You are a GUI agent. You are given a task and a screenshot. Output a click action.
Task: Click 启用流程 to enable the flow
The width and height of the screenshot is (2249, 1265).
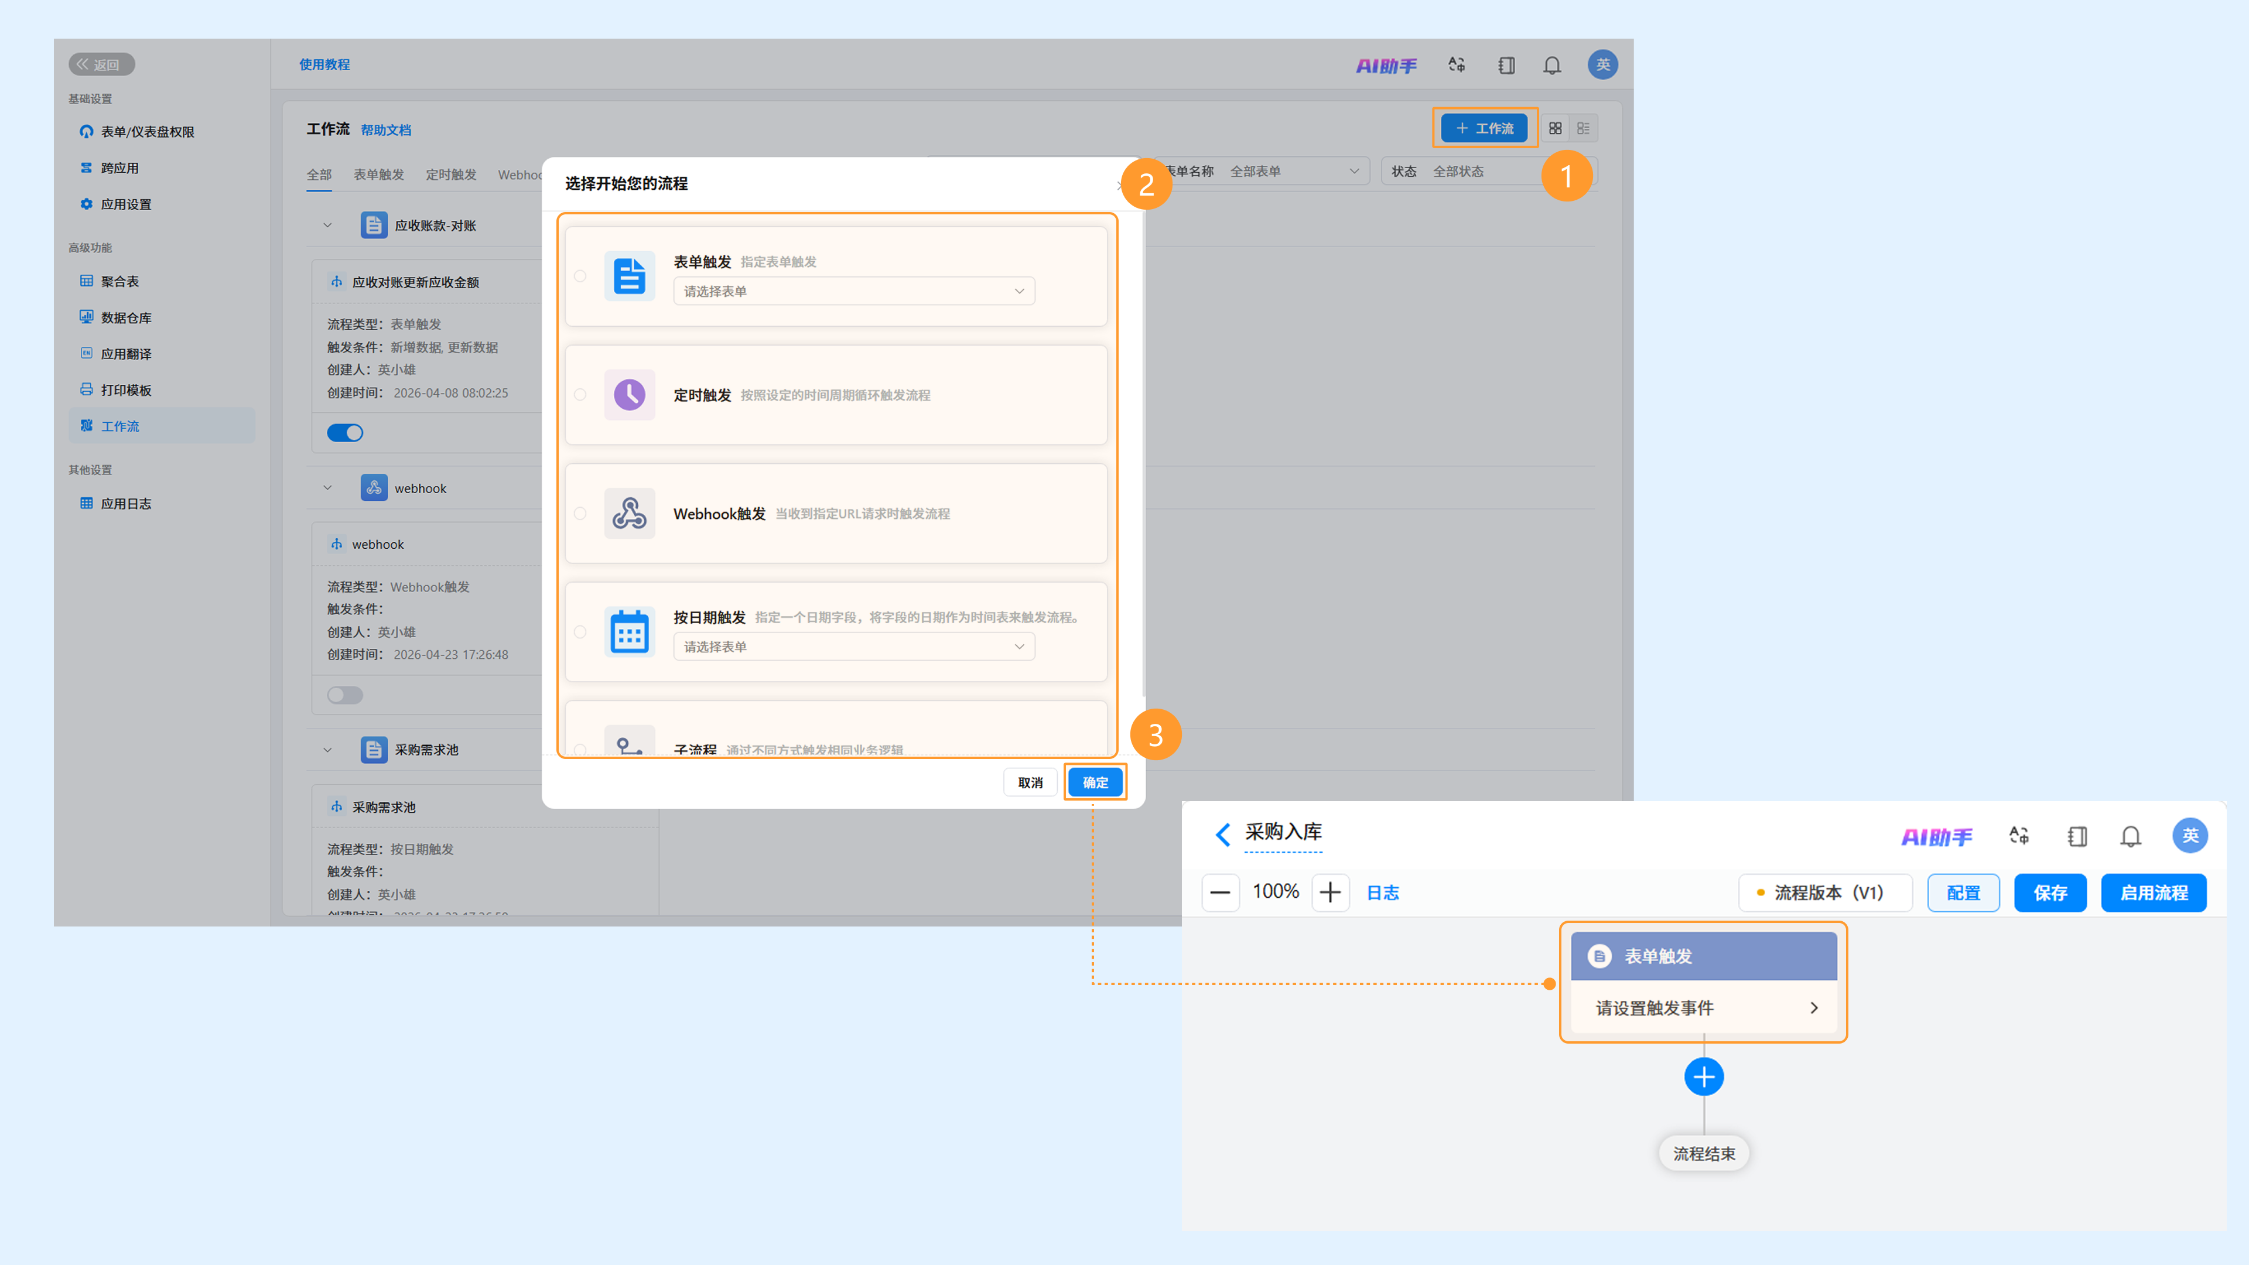pos(2154,892)
